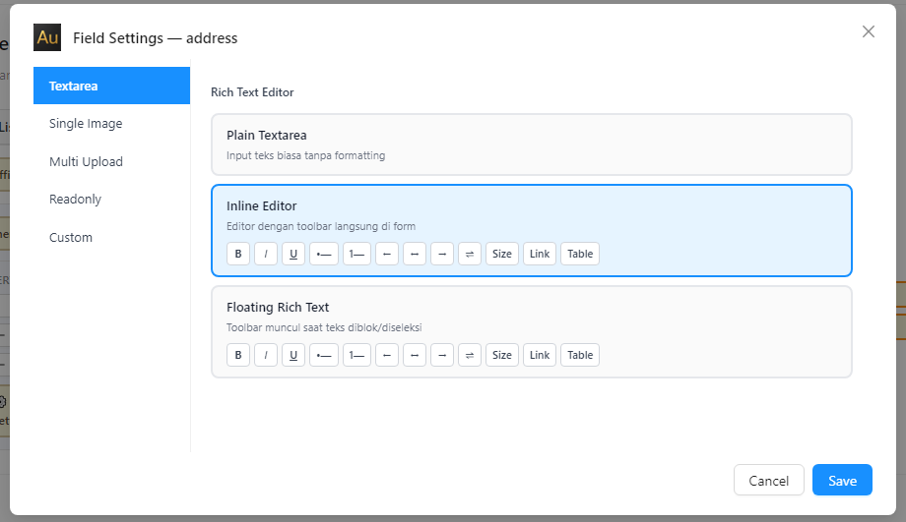Click Italic in the Floating Rich Text toolbar
The height and width of the screenshot is (522, 906).
click(266, 355)
